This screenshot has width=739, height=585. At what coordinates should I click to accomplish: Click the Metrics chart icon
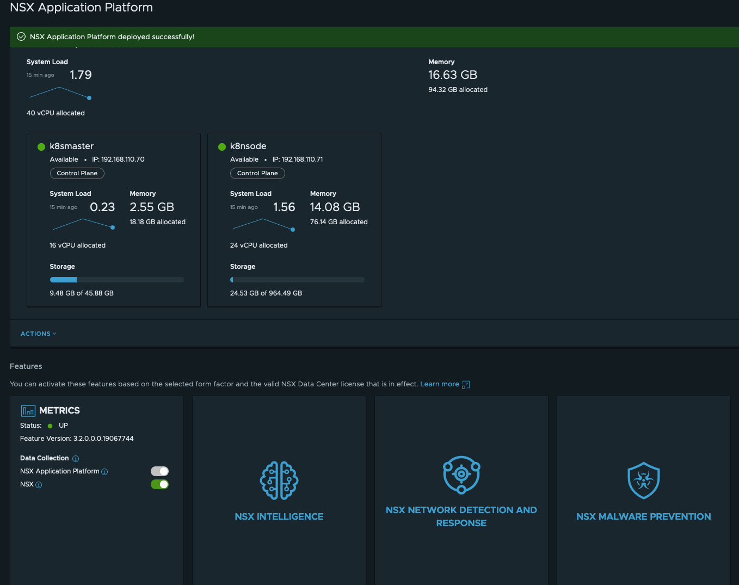pyautogui.click(x=28, y=411)
